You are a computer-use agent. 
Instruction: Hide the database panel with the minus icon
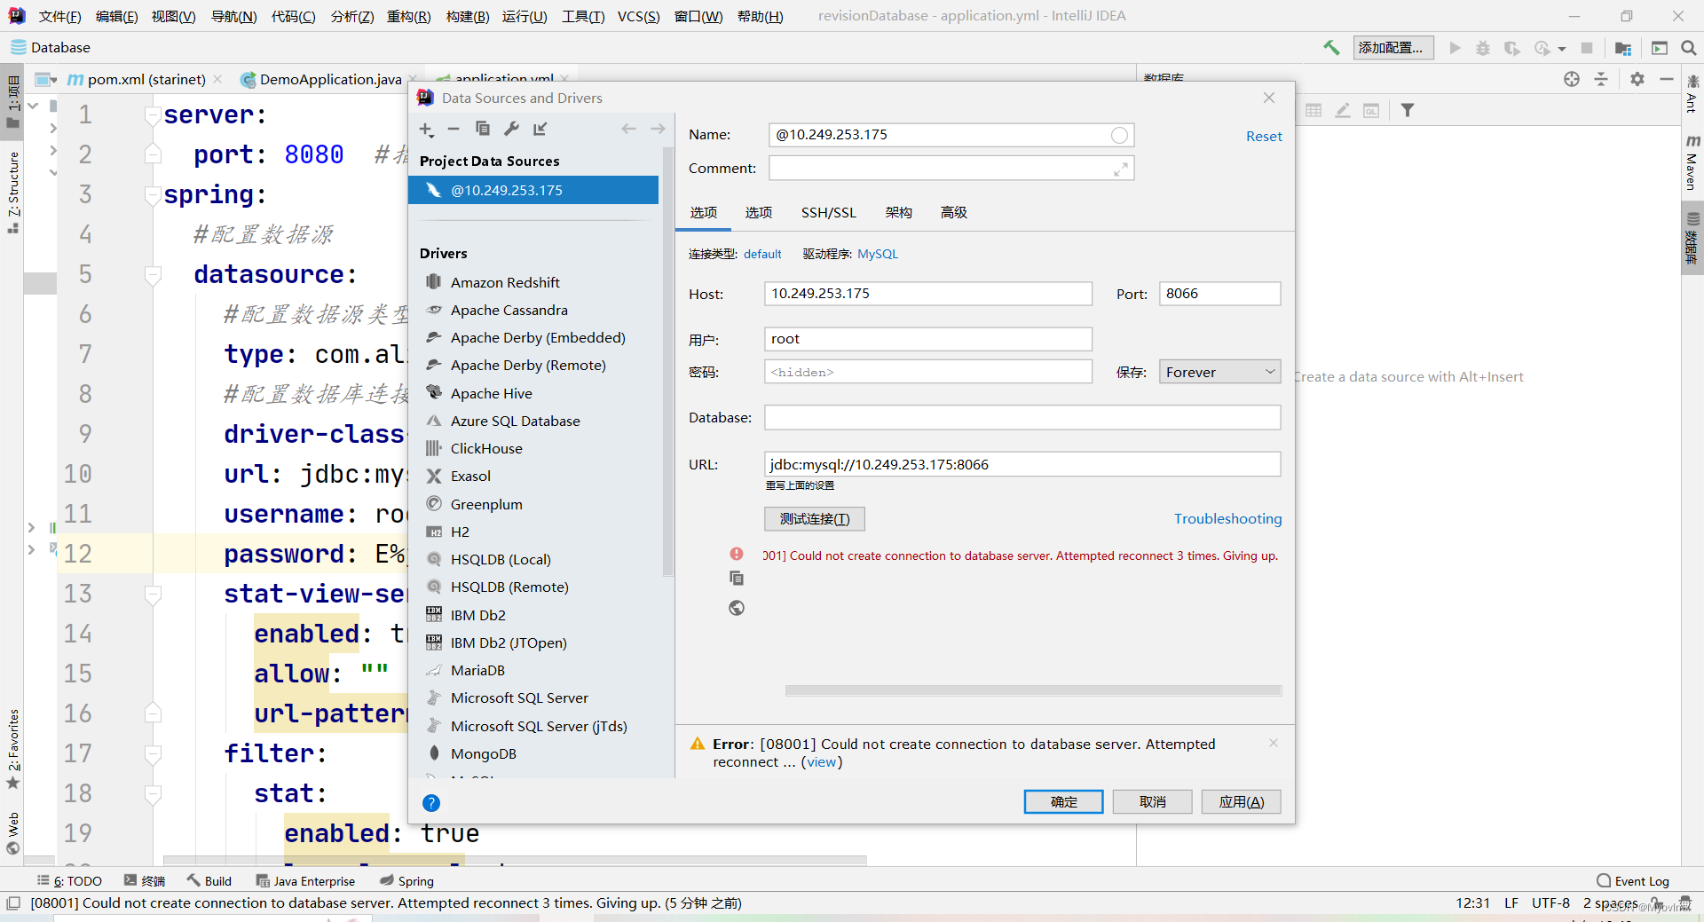click(1667, 79)
